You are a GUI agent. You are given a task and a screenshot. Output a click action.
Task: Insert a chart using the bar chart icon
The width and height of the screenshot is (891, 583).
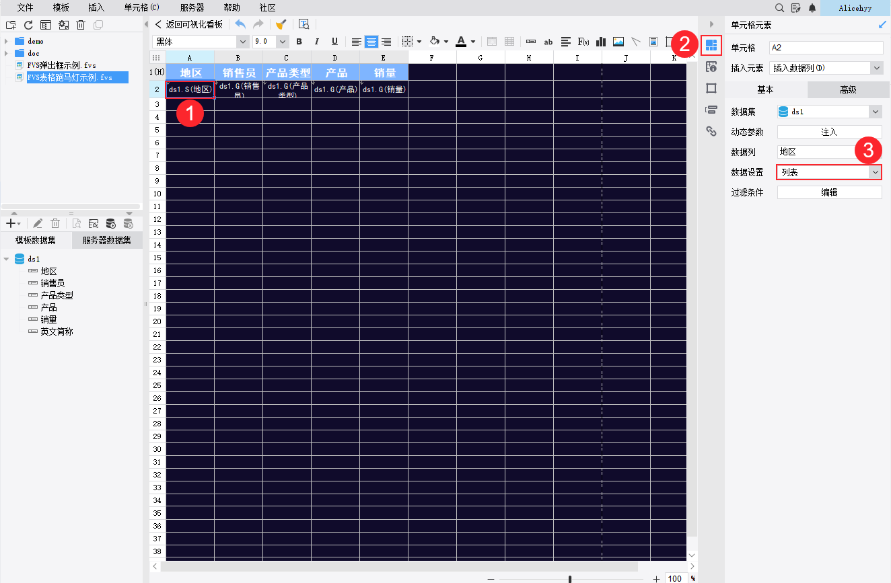tap(601, 42)
